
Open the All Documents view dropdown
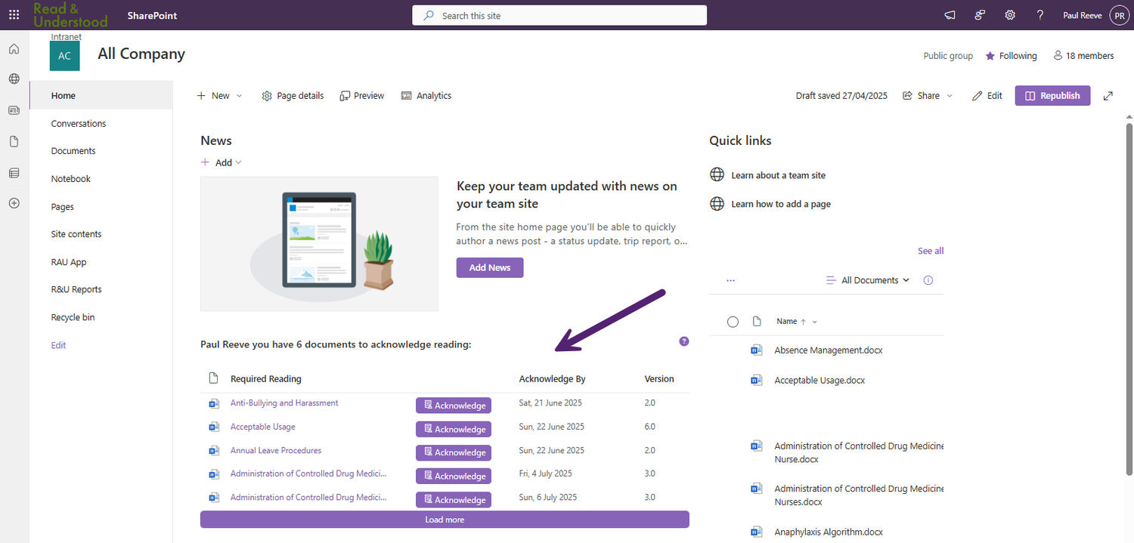[x=867, y=279]
